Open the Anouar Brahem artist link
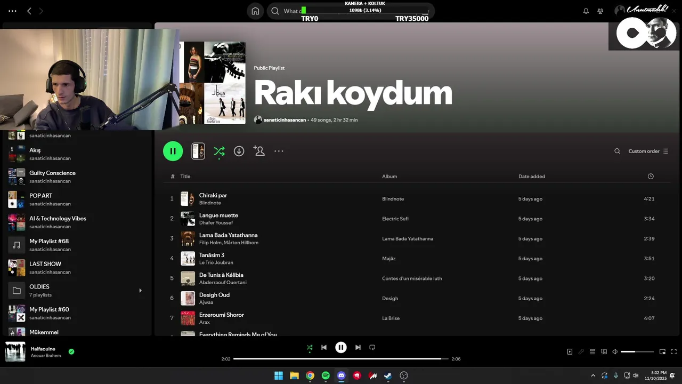 (46, 356)
